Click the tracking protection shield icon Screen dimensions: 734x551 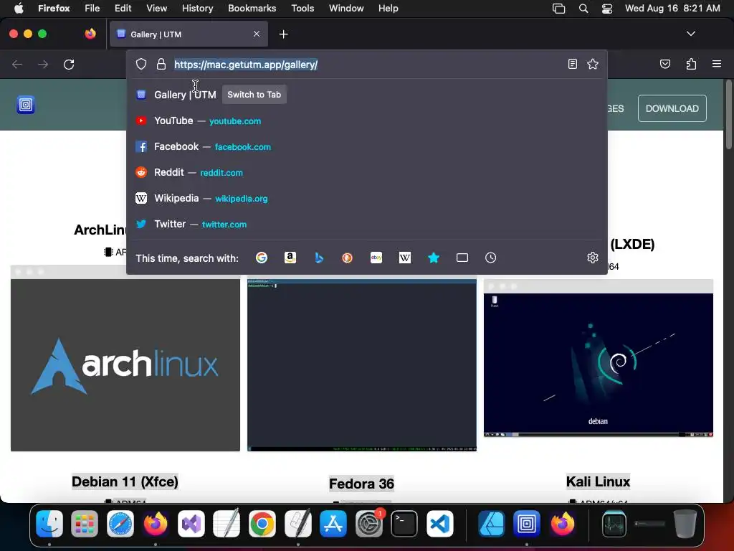tap(141, 64)
